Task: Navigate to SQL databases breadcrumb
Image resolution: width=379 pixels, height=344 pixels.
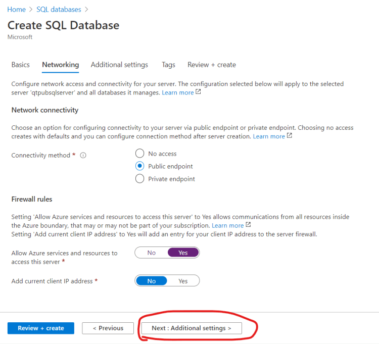Action: click(59, 10)
